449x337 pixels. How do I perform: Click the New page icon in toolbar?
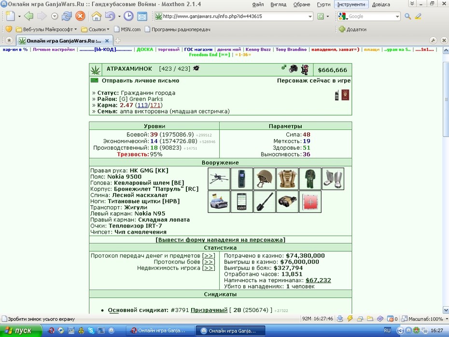coord(10,16)
